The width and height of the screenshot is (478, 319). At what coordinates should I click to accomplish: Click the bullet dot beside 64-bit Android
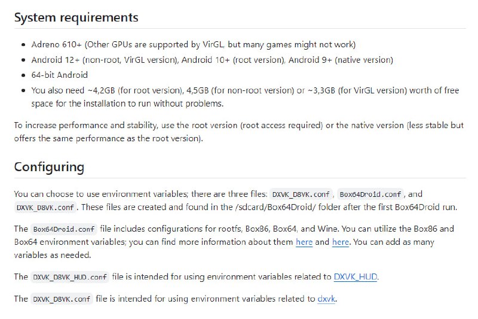(x=23, y=75)
